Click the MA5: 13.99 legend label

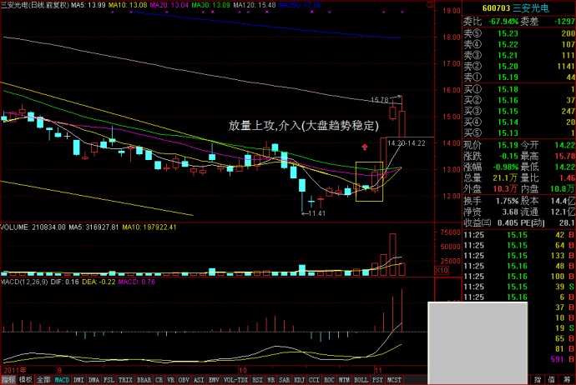88,5
